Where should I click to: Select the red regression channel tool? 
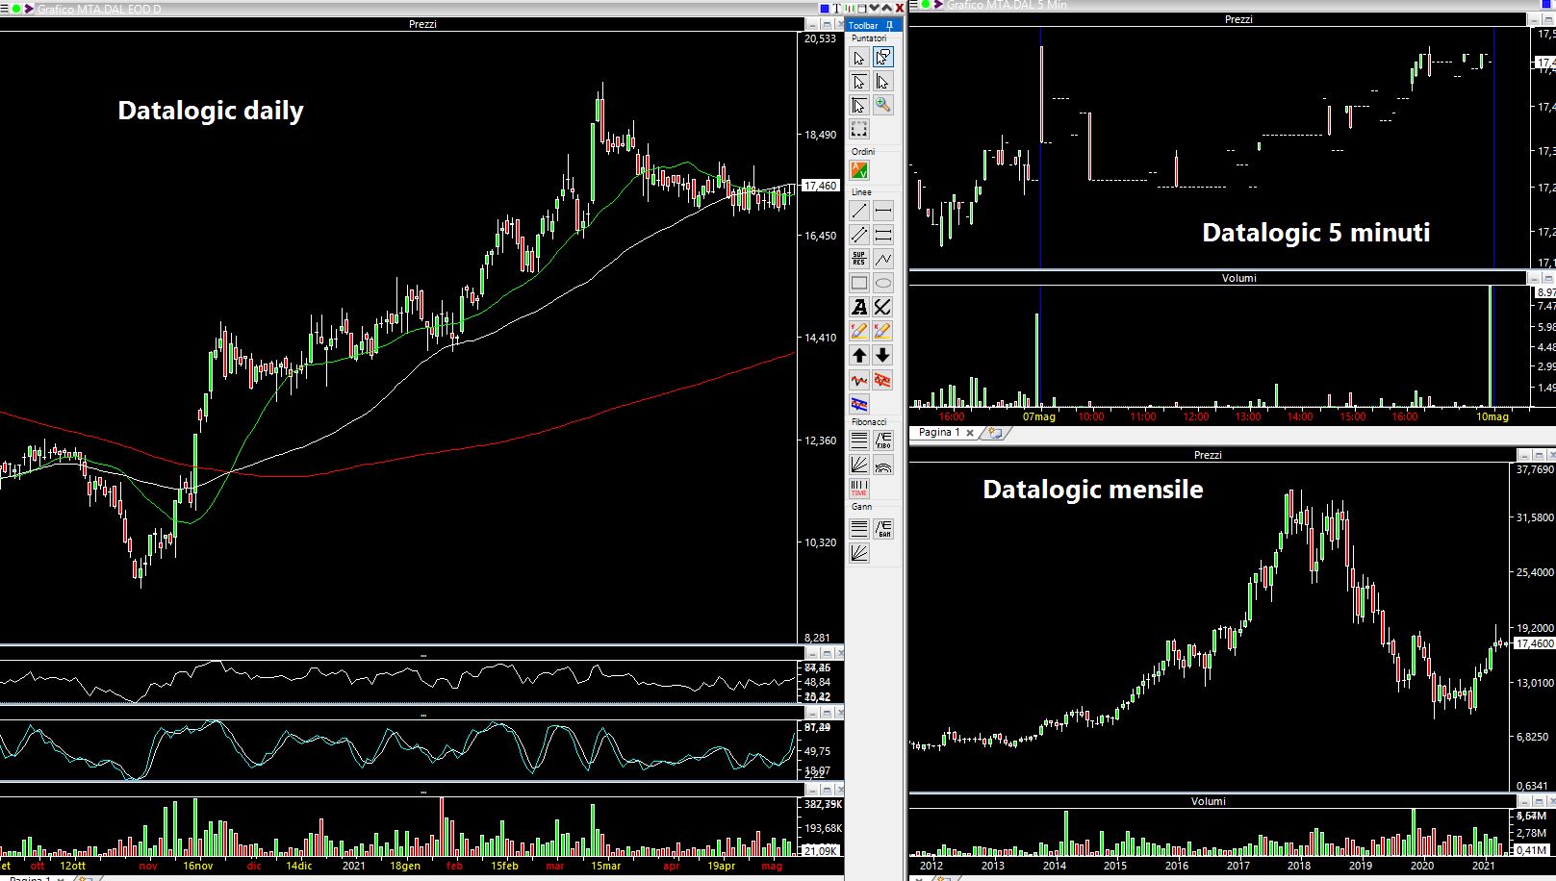882,380
